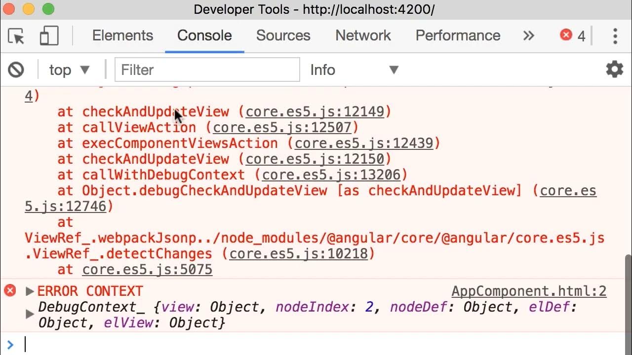The image size is (632, 355).
Task: Open the Info log level dropdown
Action: point(354,70)
